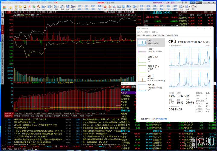The width and height of the screenshot is (217, 151).
Task: Select Wi-Fi WLAN 2 in Task Manager
Action: [151, 78]
